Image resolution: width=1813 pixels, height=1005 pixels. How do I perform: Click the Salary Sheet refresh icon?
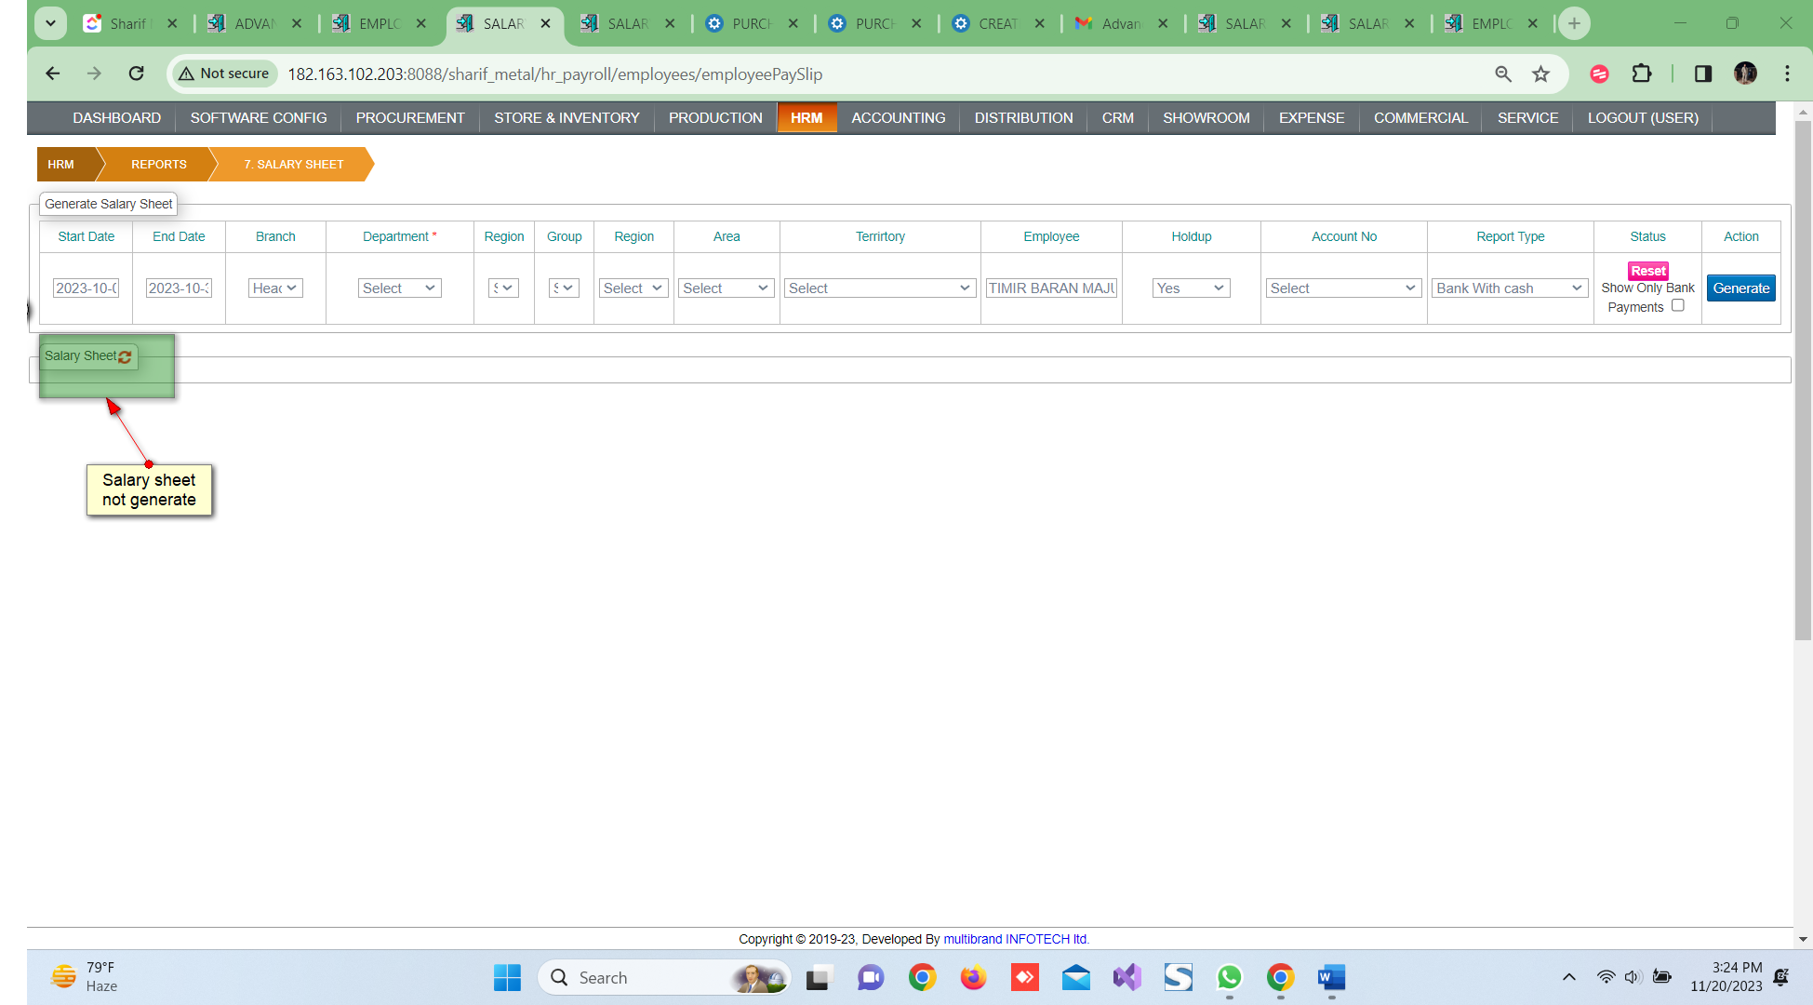125,357
